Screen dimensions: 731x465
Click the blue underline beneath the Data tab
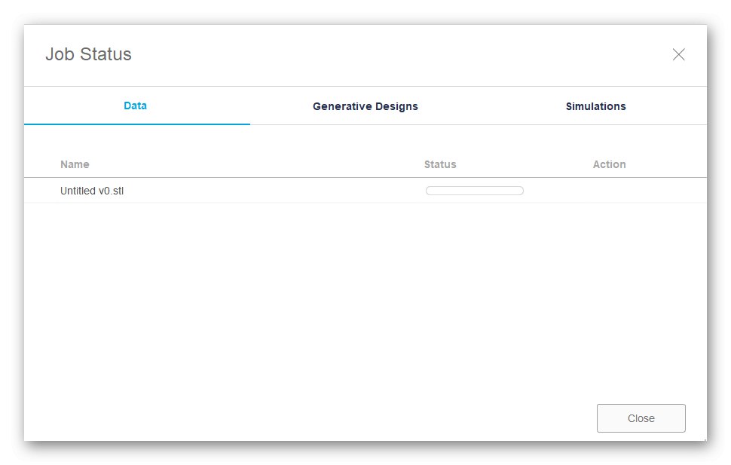(x=137, y=124)
